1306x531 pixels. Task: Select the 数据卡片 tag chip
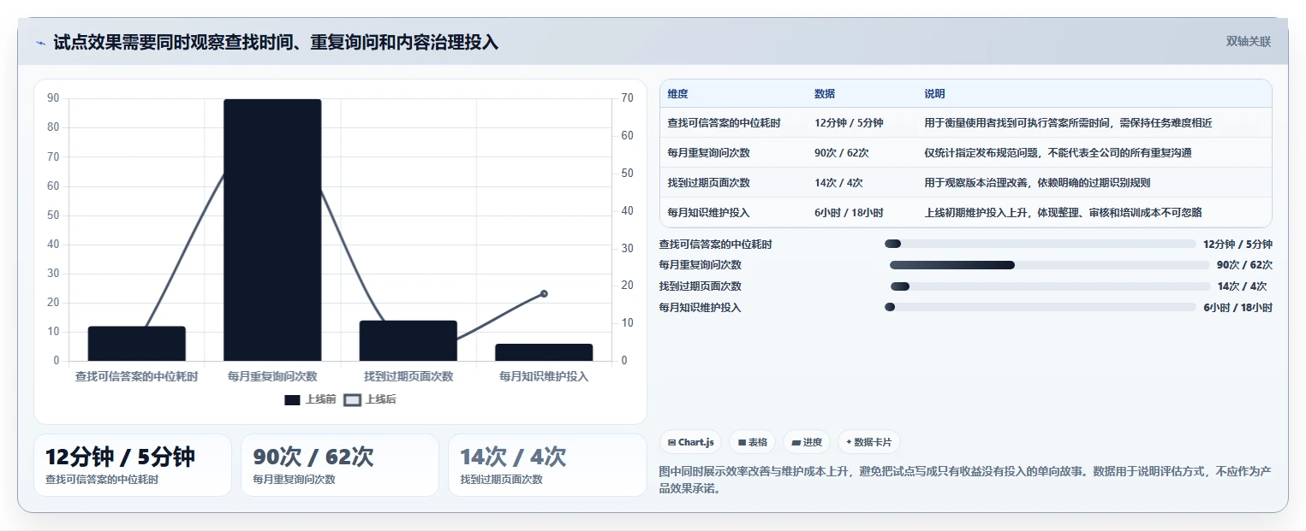coord(868,442)
